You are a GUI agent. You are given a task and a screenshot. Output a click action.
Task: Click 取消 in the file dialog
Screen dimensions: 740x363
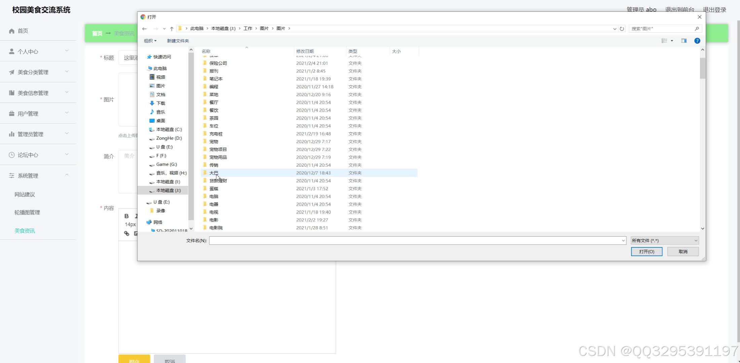click(x=683, y=251)
